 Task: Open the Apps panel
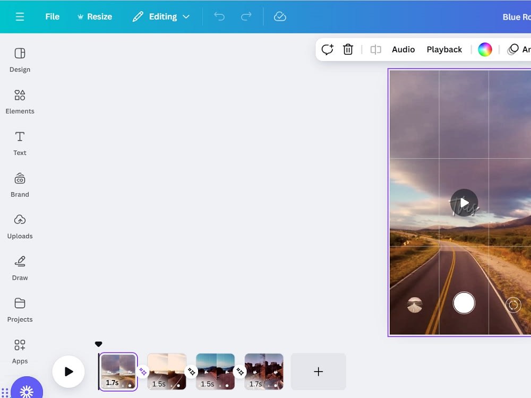[x=20, y=352]
